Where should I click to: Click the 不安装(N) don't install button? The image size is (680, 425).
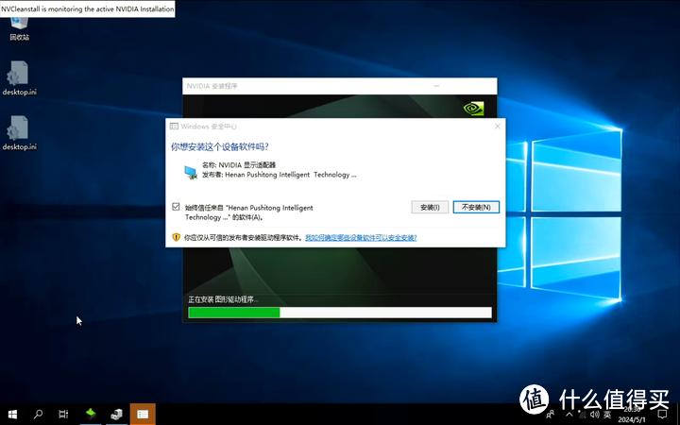point(477,207)
